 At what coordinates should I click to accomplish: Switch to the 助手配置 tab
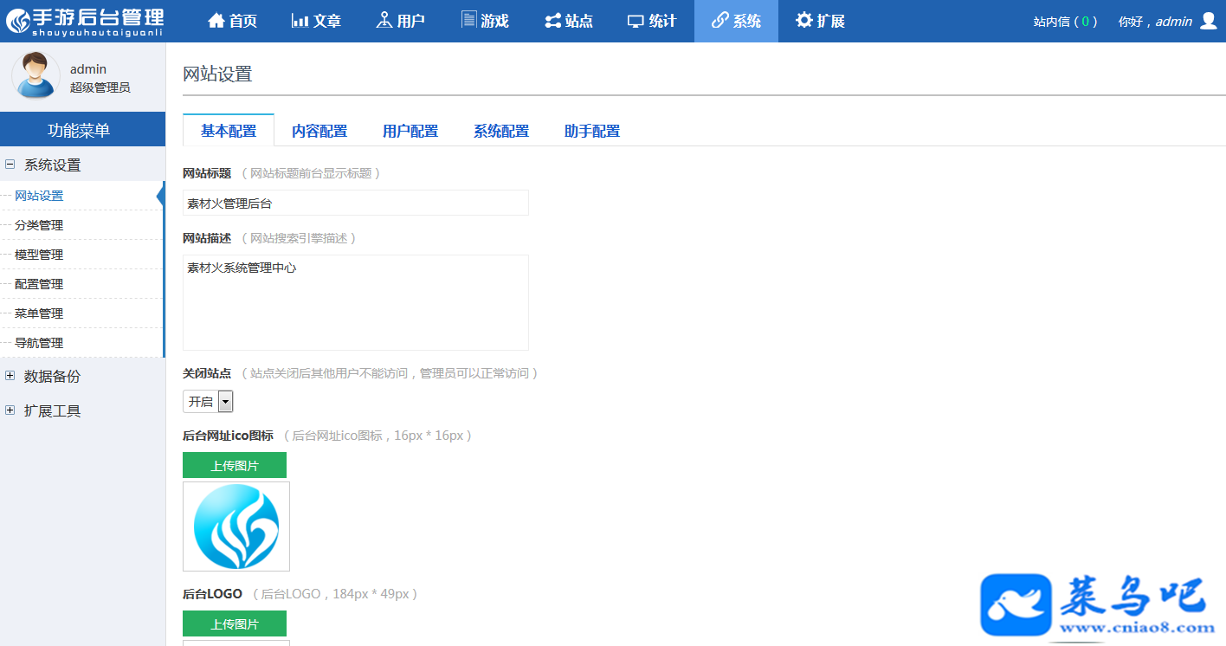[x=592, y=131]
